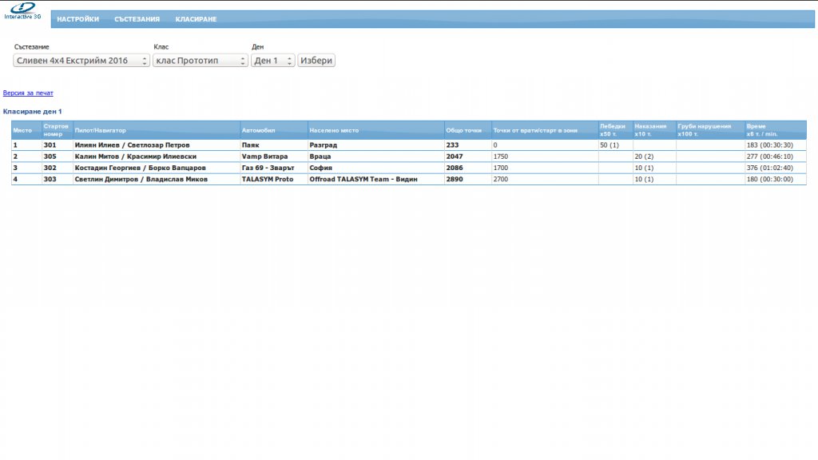Open the Версия за печат link
Screen dimensions: 818x460
[28, 93]
